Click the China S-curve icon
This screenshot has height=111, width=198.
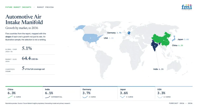10,97
